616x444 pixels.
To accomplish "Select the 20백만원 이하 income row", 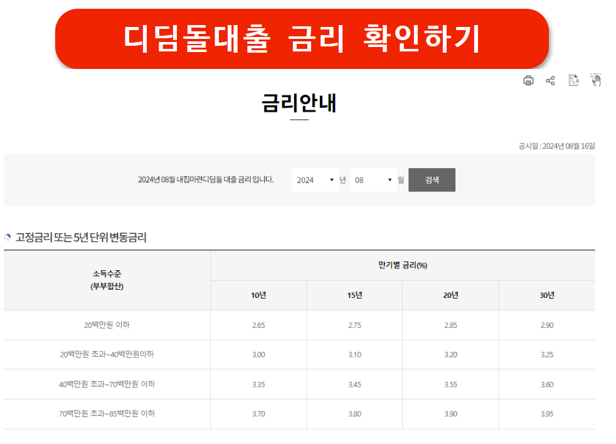I will pyautogui.click(x=105, y=325).
